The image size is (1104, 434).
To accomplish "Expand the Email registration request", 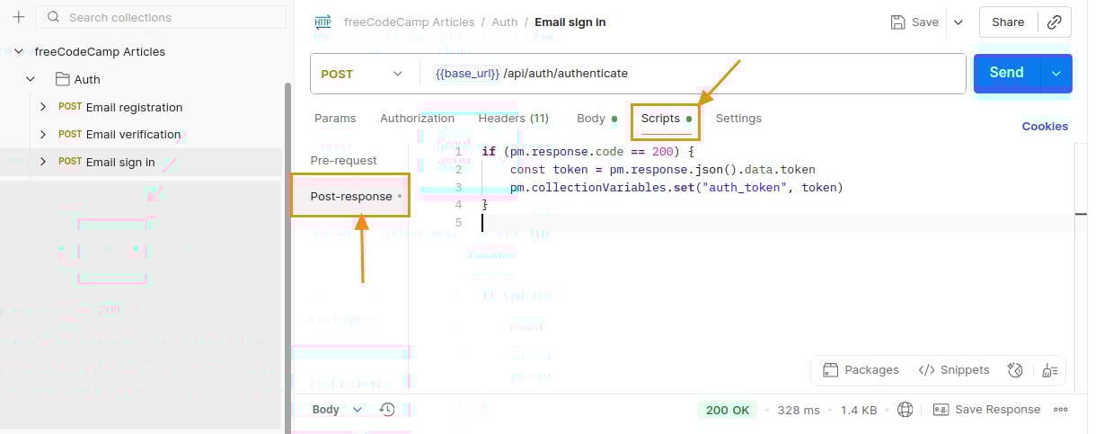I will 42,107.
